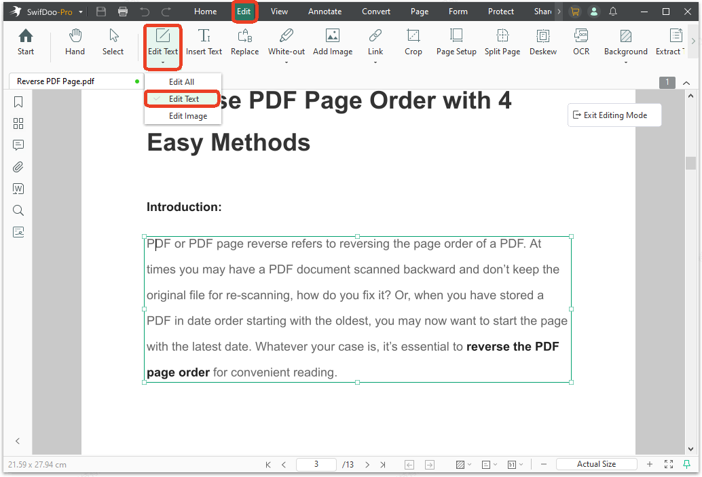The image size is (702, 477).
Task: Open the shopping cart icon
Action: pyautogui.click(x=575, y=12)
